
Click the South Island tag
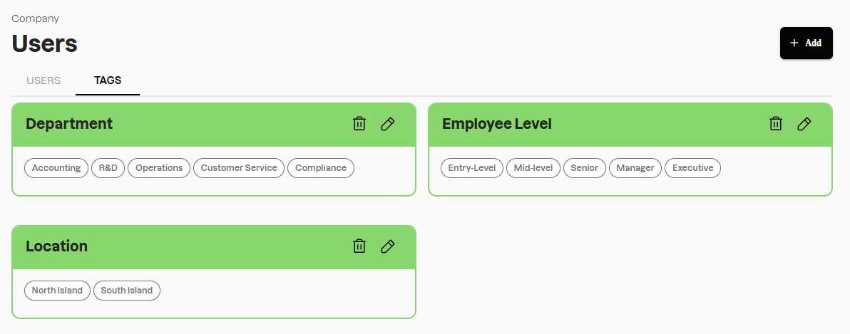pyautogui.click(x=127, y=291)
